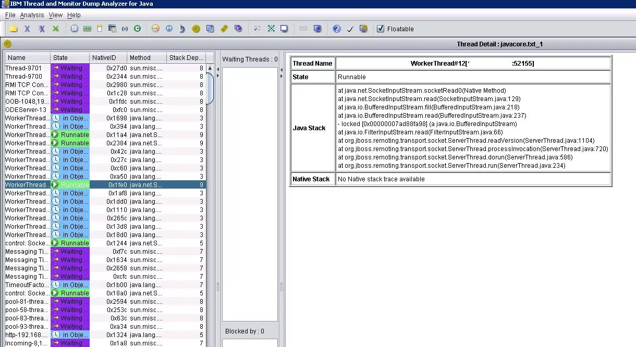The height and width of the screenshot is (347, 636).
Task: Click NativeID cell 0x1698
Action: pyautogui.click(x=108, y=118)
